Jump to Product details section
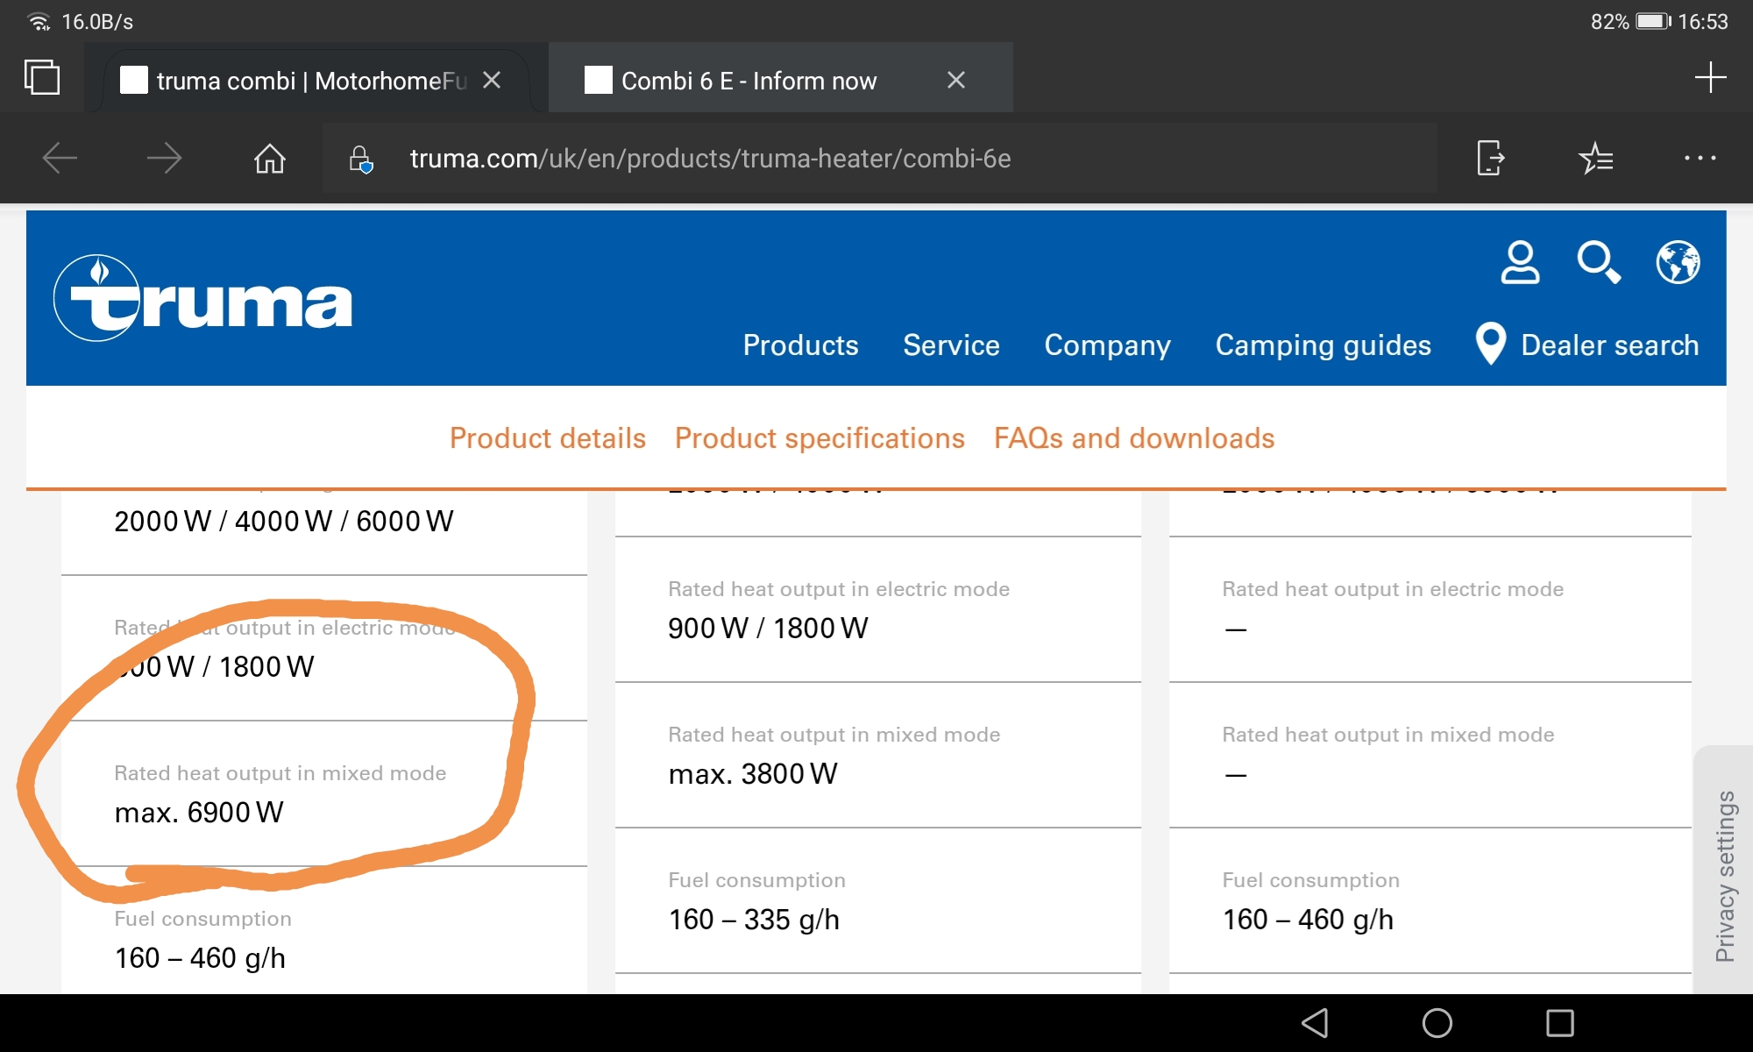This screenshot has width=1753, height=1052. pyautogui.click(x=548, y=437)
